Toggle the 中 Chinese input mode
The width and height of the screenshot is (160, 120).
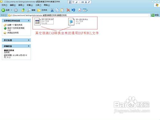(73, 2)
